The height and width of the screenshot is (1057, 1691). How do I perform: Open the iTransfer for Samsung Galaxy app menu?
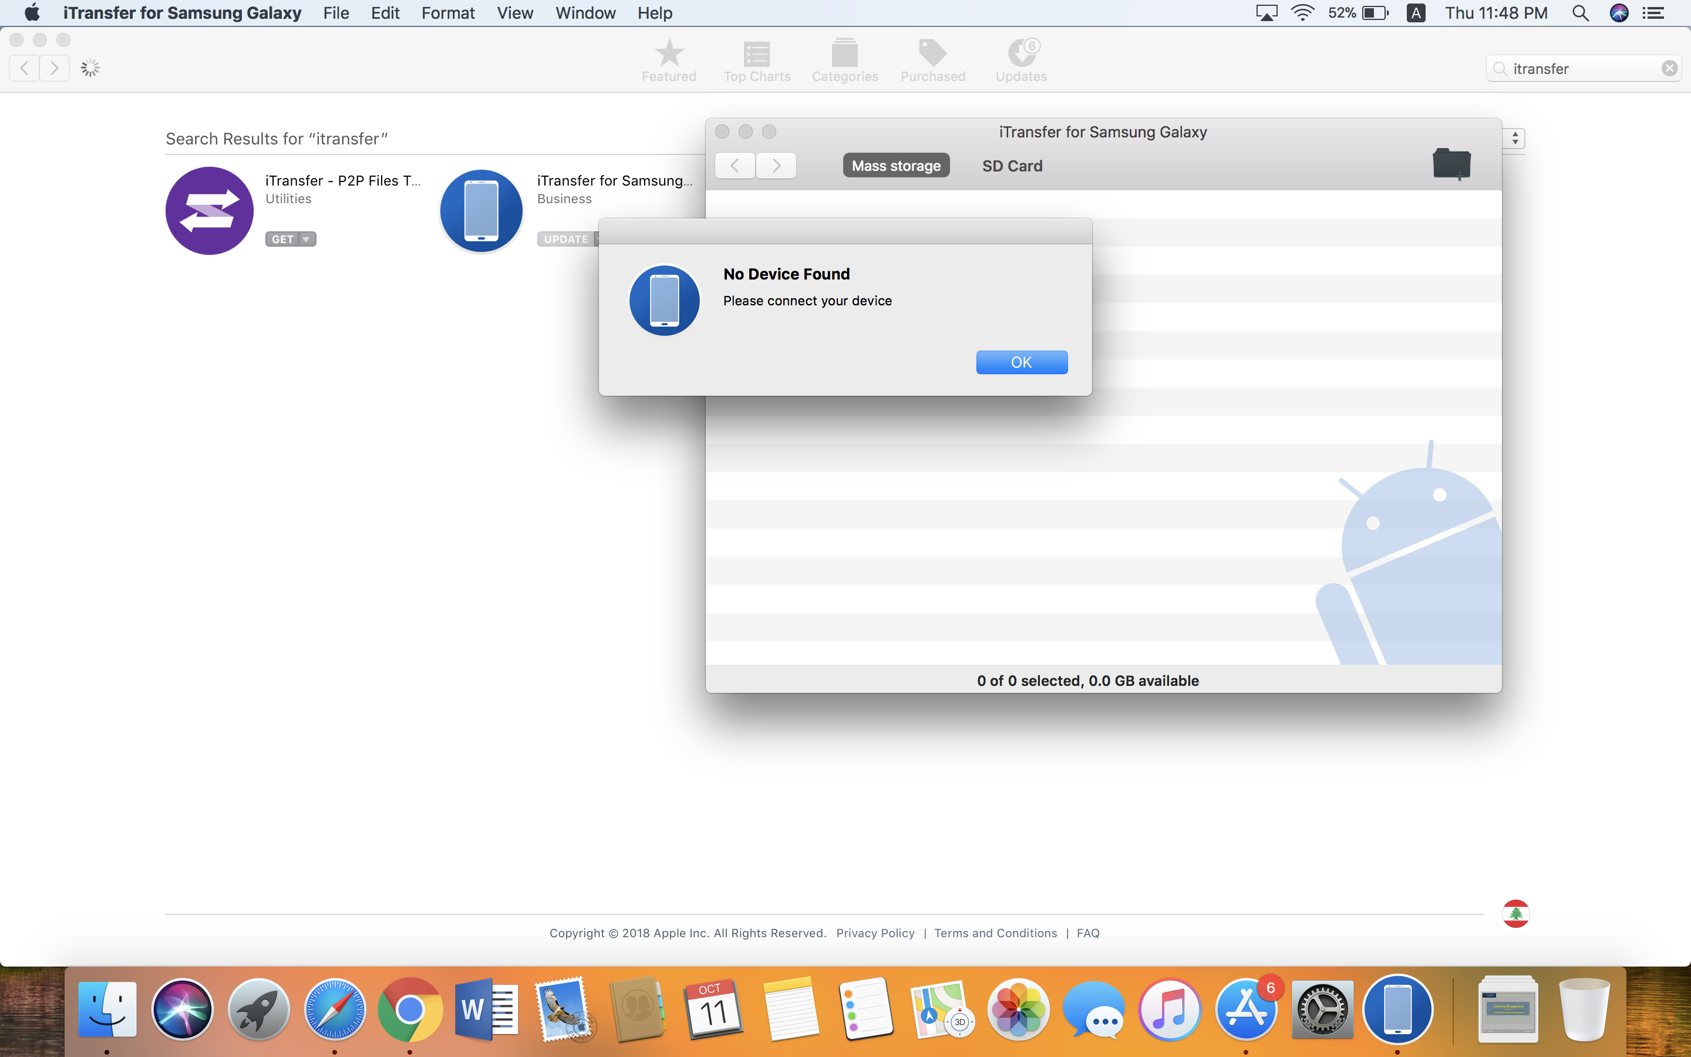point(181,12)
